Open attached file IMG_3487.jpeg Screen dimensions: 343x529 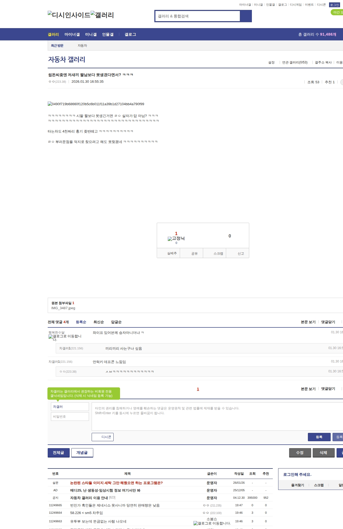[x=63, y=308]
